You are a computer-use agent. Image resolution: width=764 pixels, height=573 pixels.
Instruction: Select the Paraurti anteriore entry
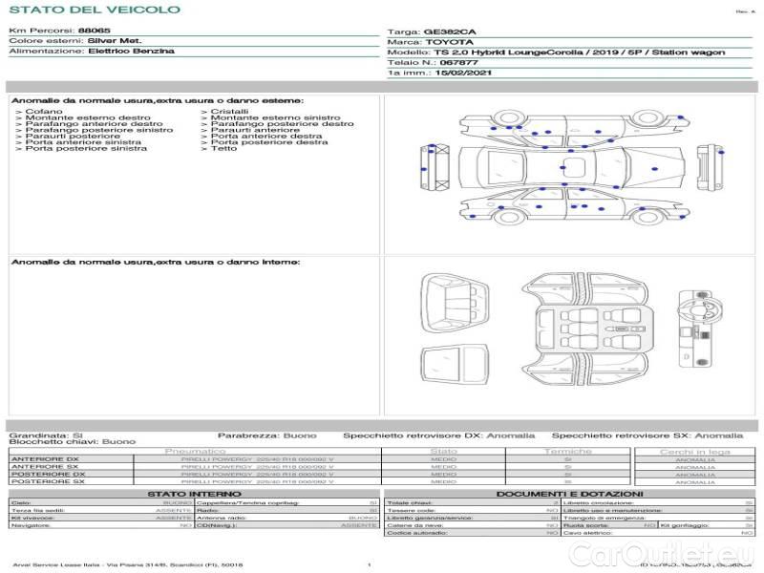point(255,130)
